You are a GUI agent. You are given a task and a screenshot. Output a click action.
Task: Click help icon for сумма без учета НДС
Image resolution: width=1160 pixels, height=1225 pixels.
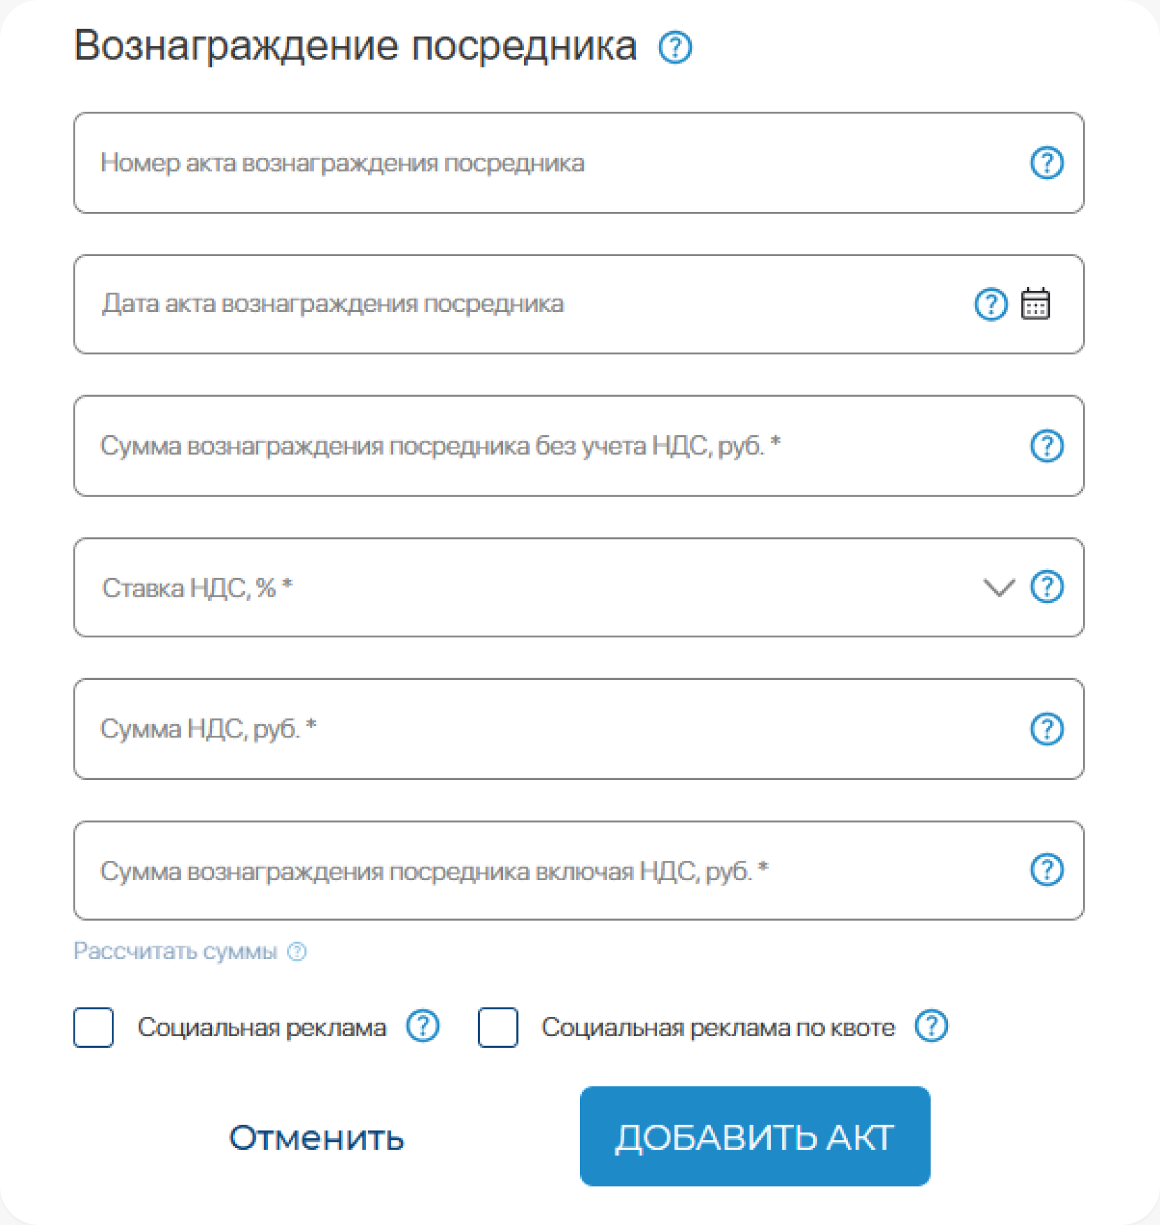(1046, 446)
